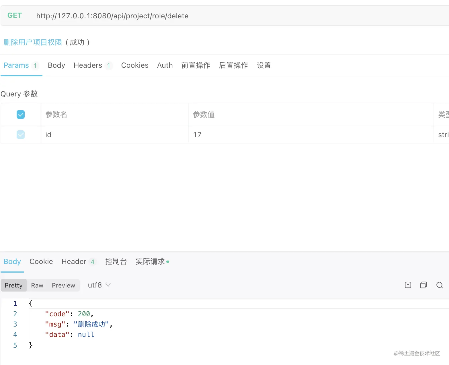The height and width of the screenshot is (365, 449).
Task: Select the response Body tab
Action: point(12,262)
